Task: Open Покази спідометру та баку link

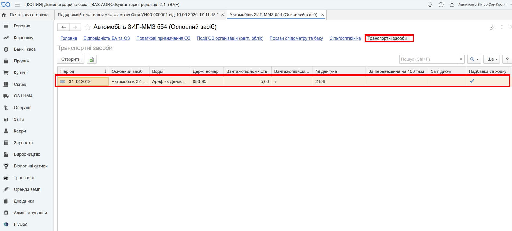Action: 296,38
